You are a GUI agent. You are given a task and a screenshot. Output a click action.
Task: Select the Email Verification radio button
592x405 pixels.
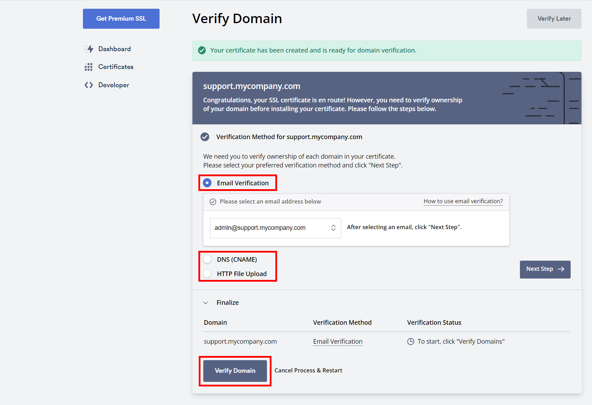pyautogui.click(x=207, y=183)
